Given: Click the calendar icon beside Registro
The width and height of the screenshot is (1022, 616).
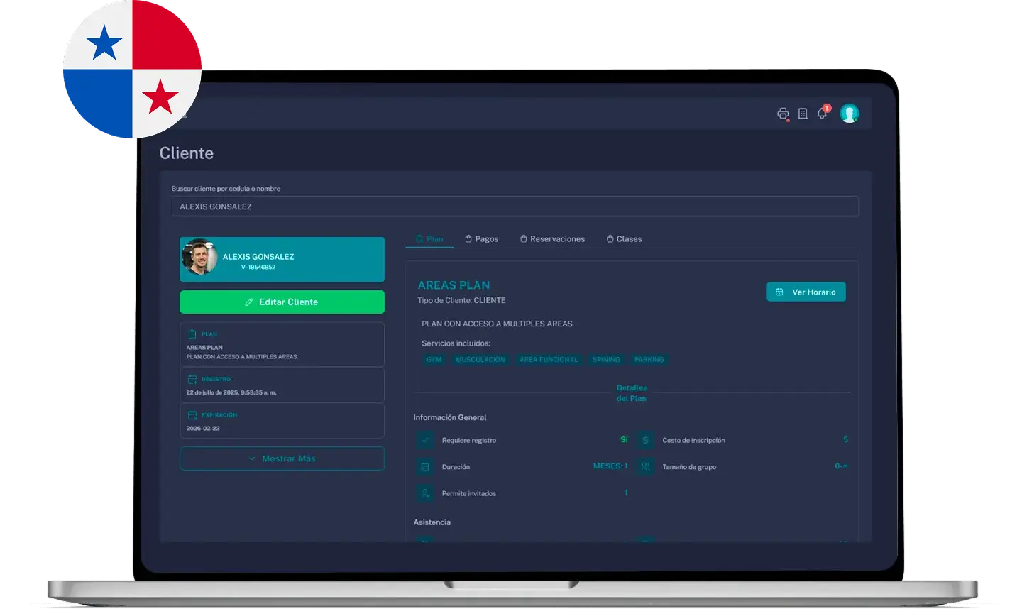Looking at the screenshot, I should 192,379.
